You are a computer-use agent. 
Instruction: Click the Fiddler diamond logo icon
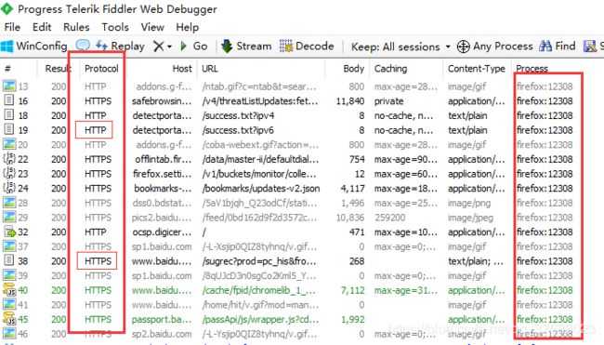tap(7, 8)
